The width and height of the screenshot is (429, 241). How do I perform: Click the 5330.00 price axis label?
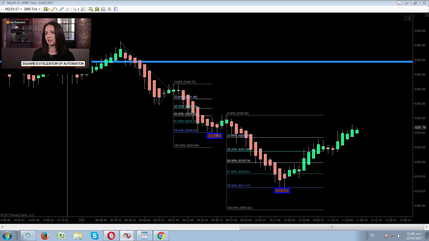pos(420,133)
